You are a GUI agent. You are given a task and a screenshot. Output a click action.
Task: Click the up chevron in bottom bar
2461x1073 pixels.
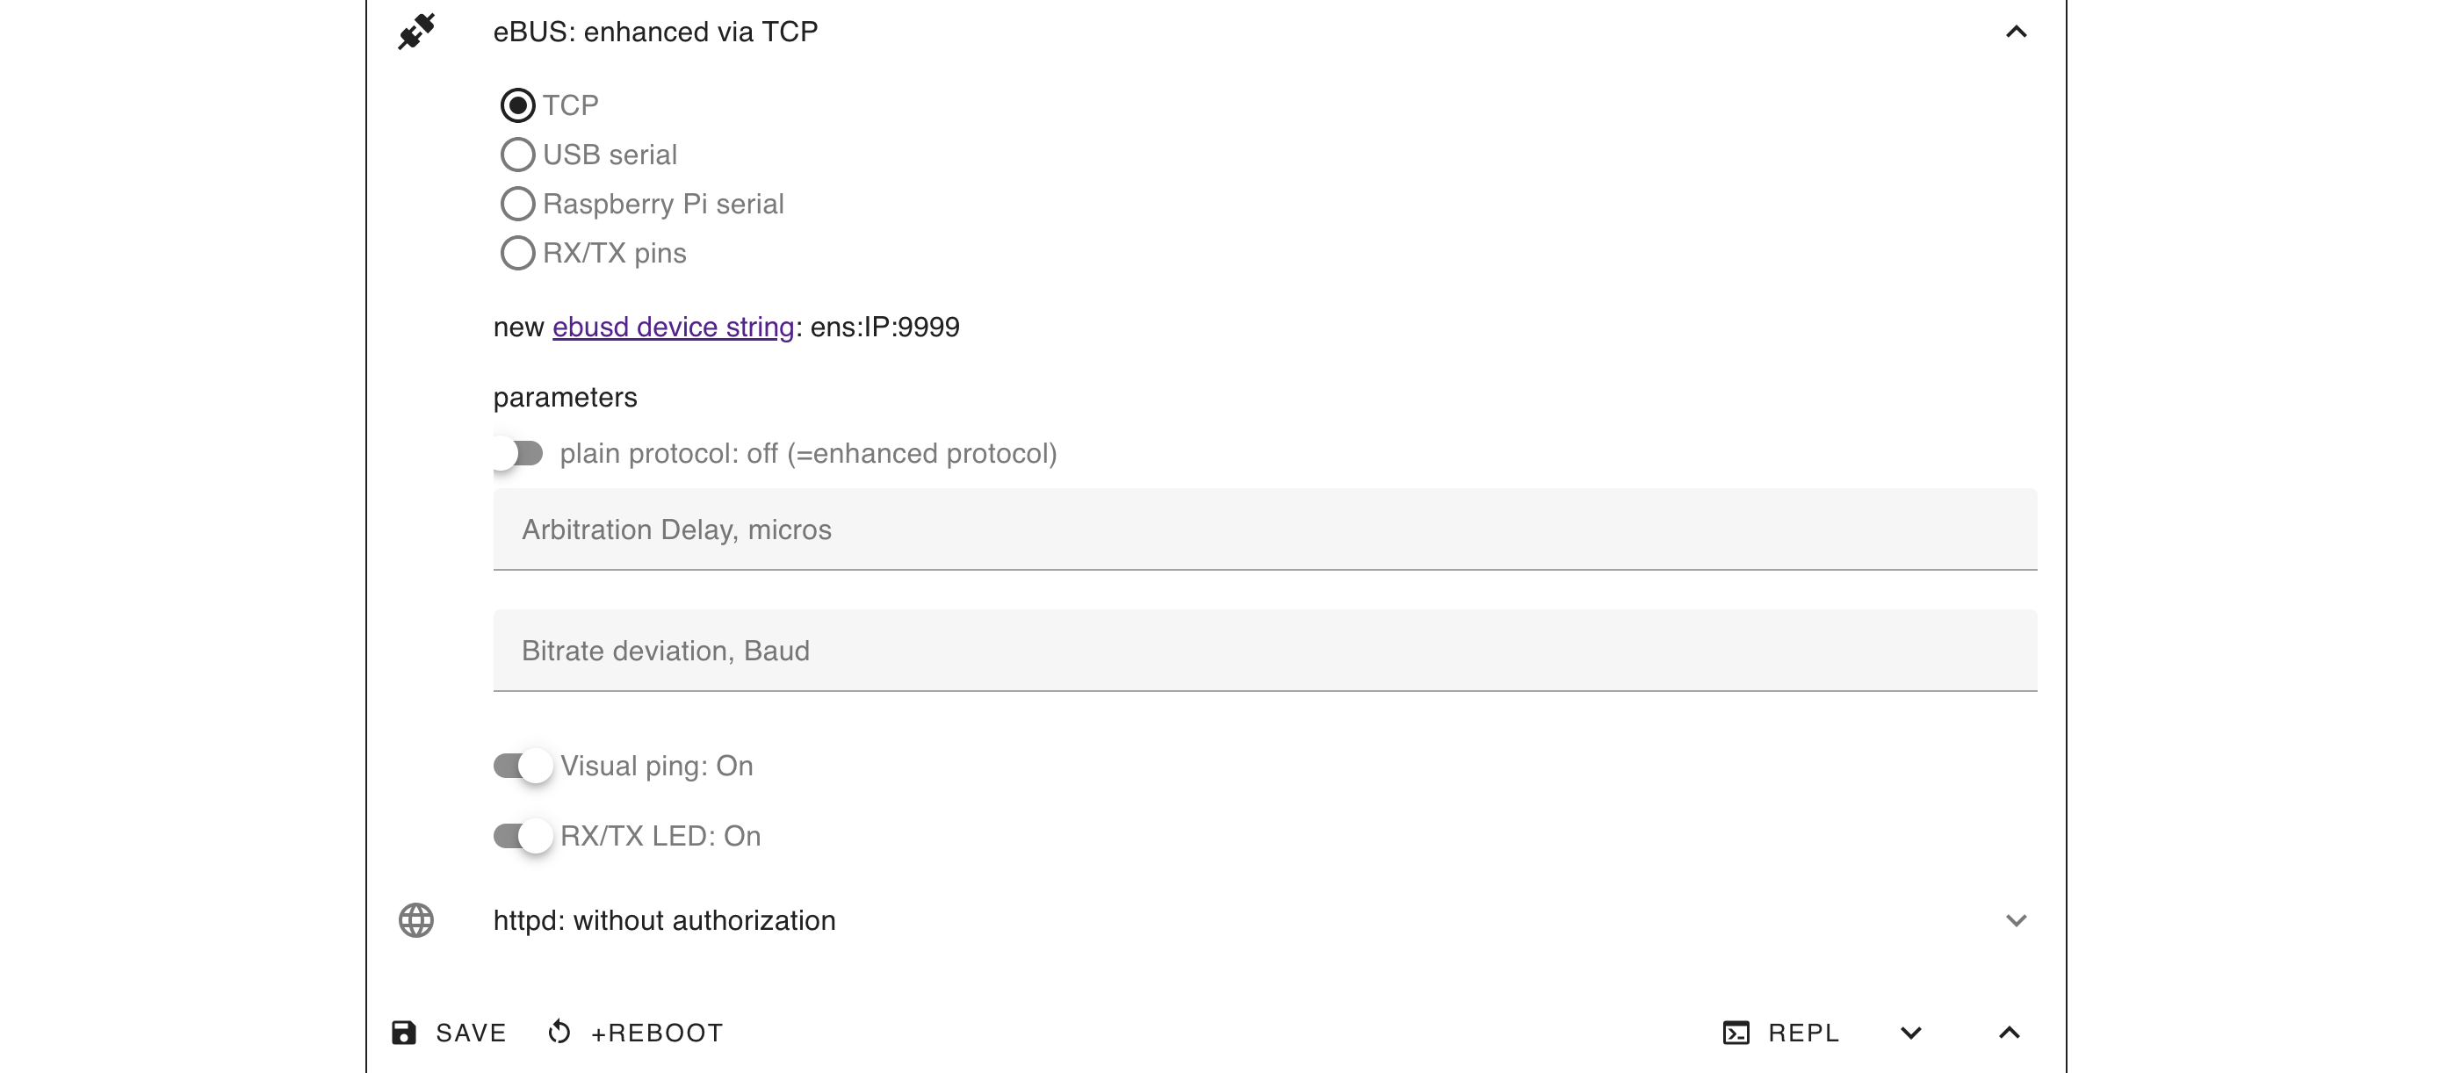pos(2010,1033)
